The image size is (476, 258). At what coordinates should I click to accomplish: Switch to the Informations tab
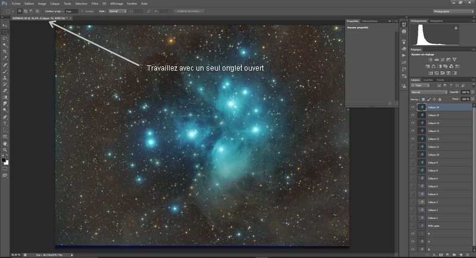(x=369, y=21)
